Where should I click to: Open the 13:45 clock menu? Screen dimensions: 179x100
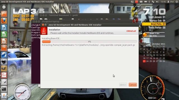pyautogui.click(x=163, y=2)
